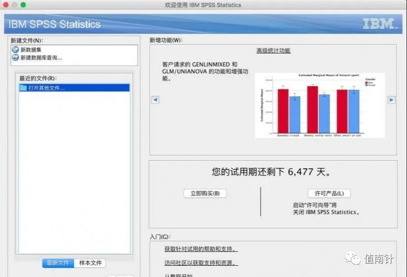This screenshot has height=277, width=407.
Task: Click the New Dataset globe icon
Action: pyautogui.click(x=15, y=49)
